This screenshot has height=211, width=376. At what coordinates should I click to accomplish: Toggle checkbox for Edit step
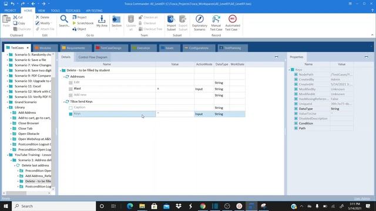click(x=70, y=83)
